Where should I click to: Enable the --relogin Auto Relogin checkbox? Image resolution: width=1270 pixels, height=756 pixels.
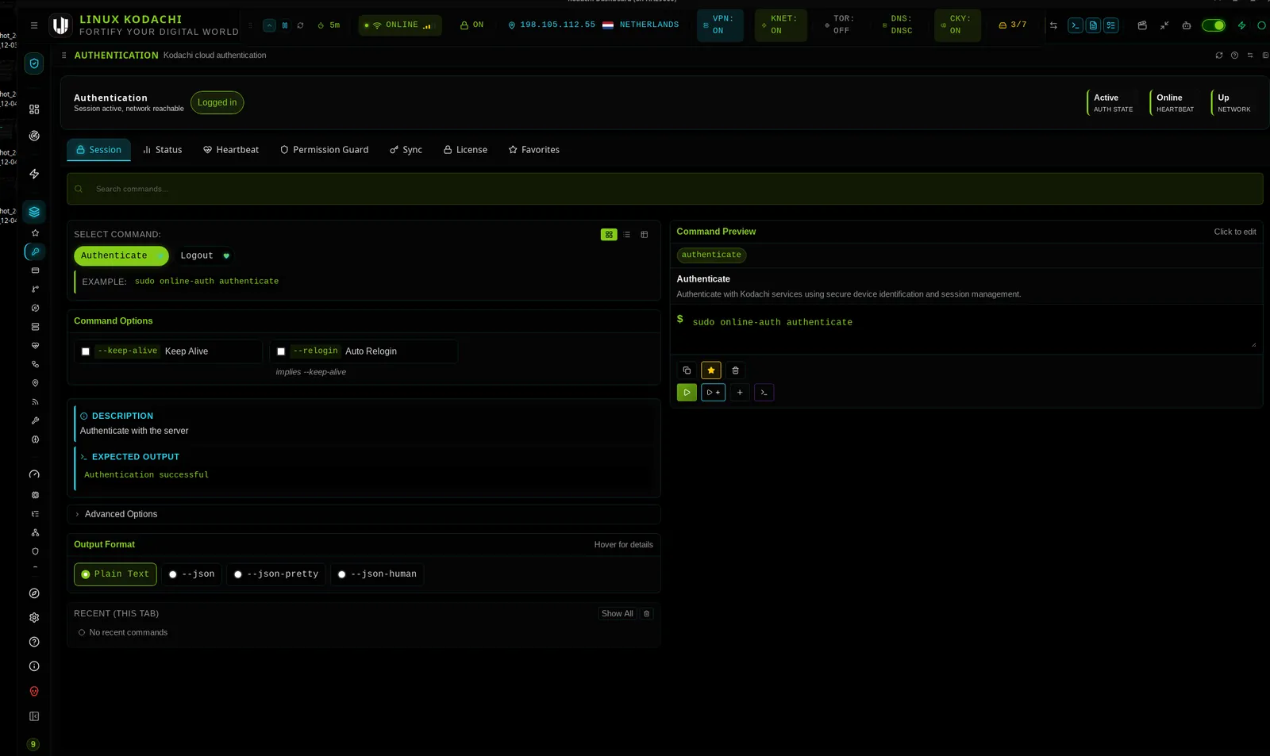pyautogui.click(x=281, y=352)
